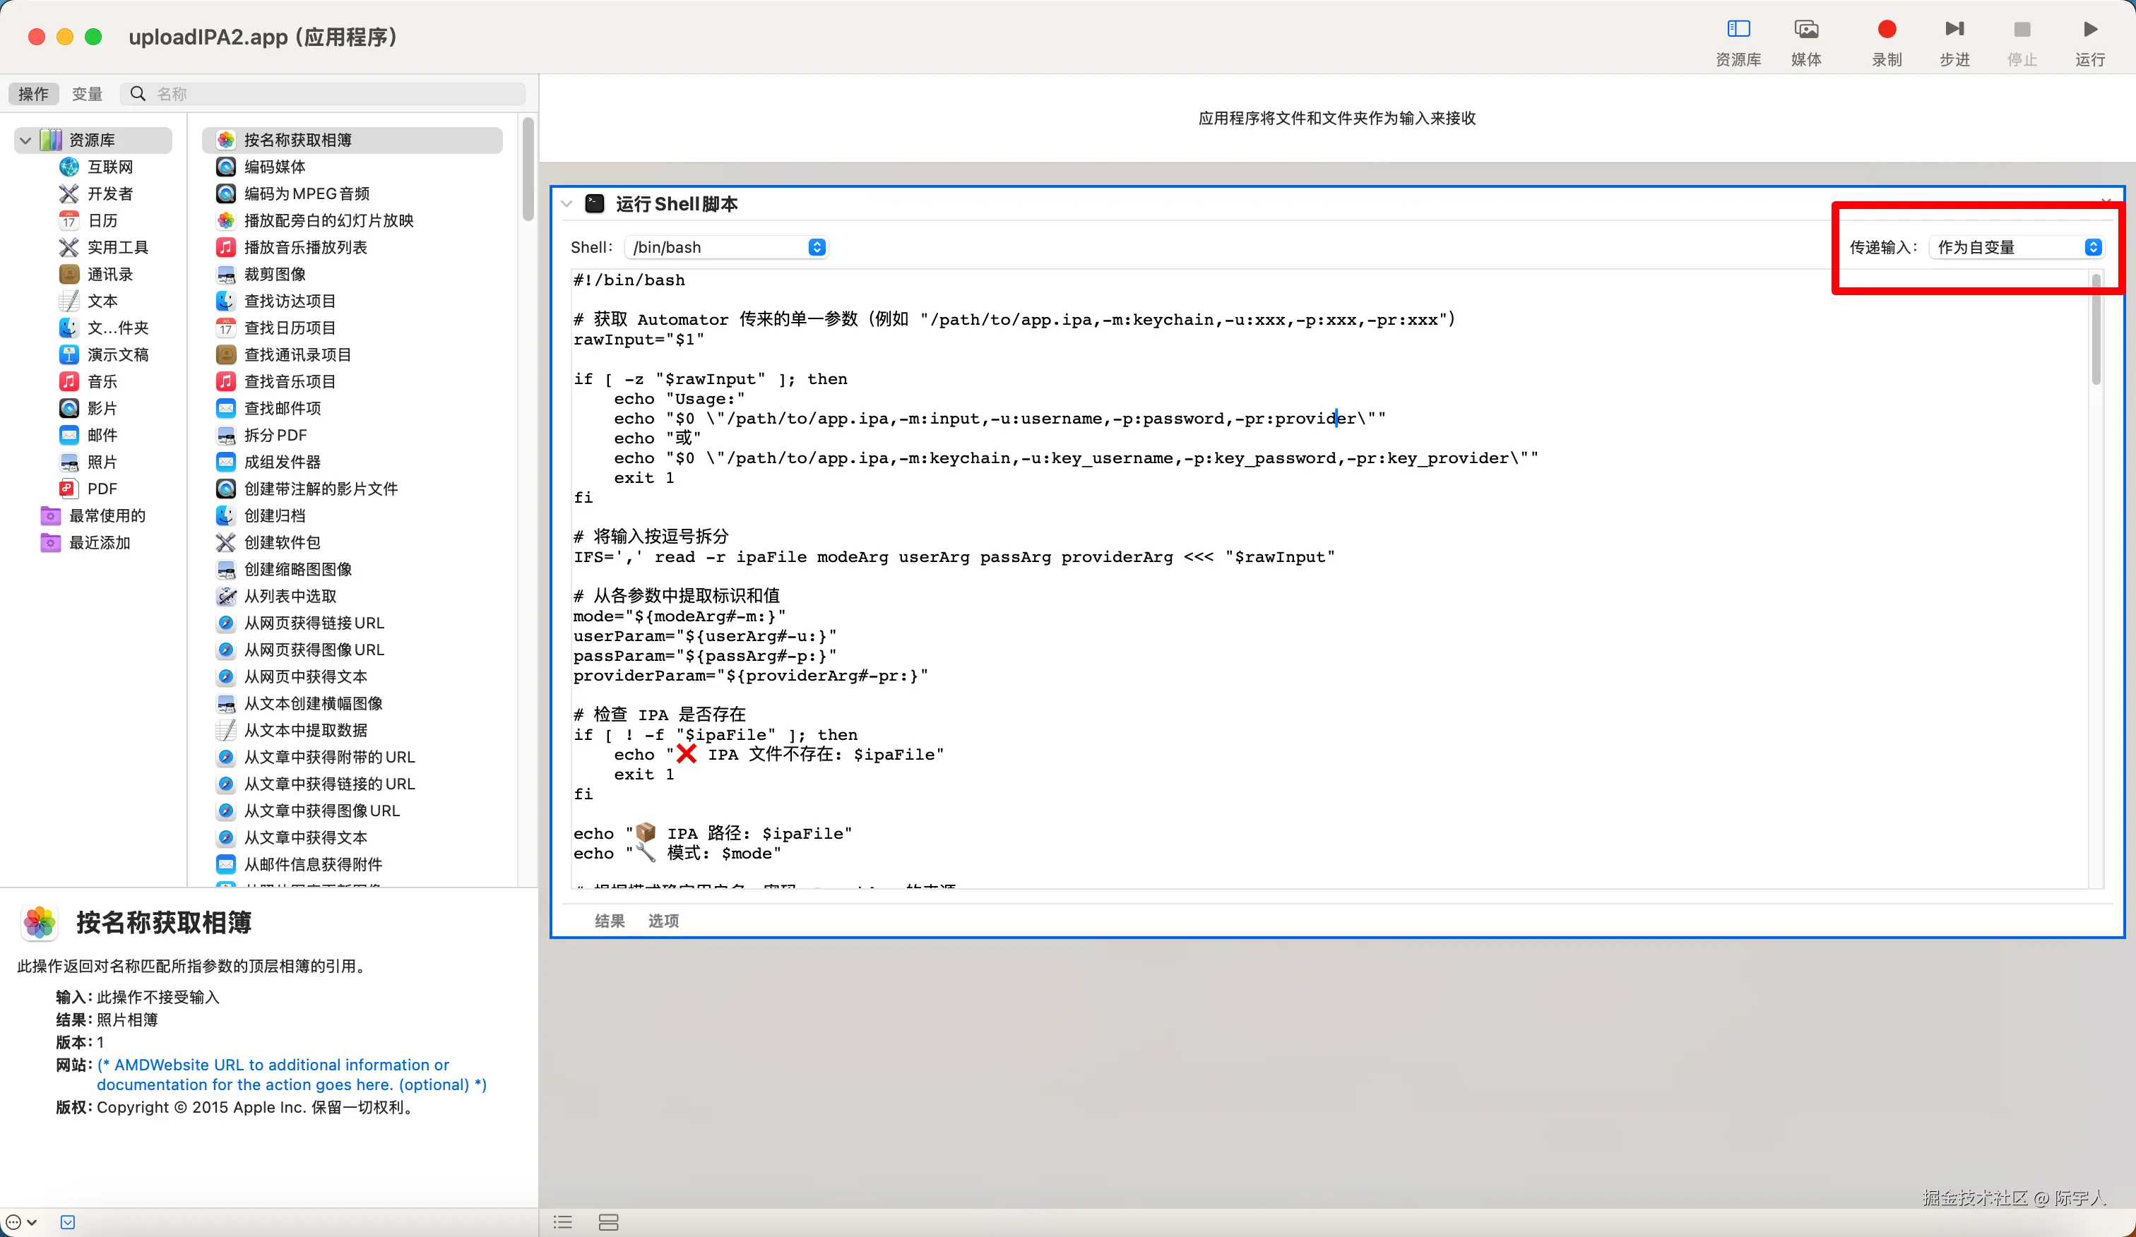Click the Record button in toolbar

click(1886, 30)
